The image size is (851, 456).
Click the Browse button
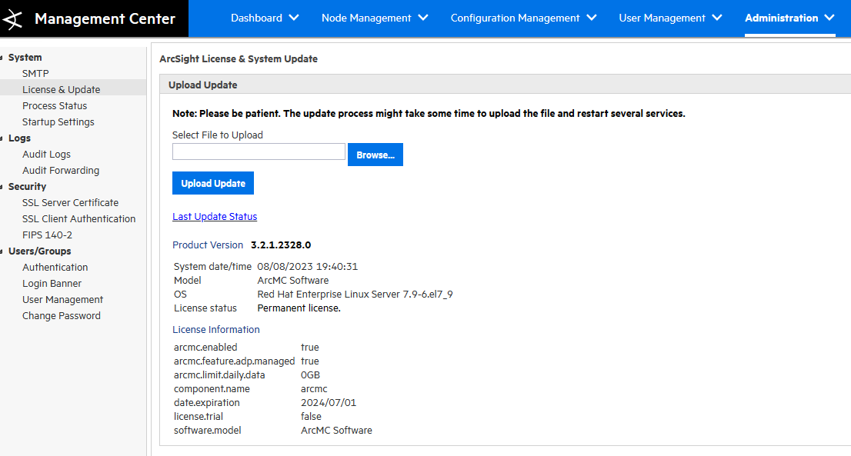(x=375, y=154)
